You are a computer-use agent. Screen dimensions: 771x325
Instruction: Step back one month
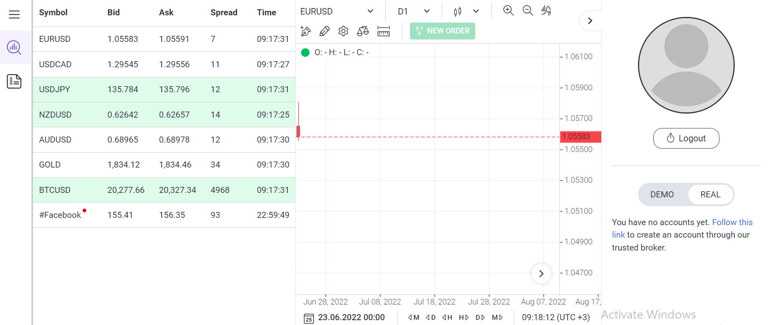pyautogui.click(x=414, y=317)
